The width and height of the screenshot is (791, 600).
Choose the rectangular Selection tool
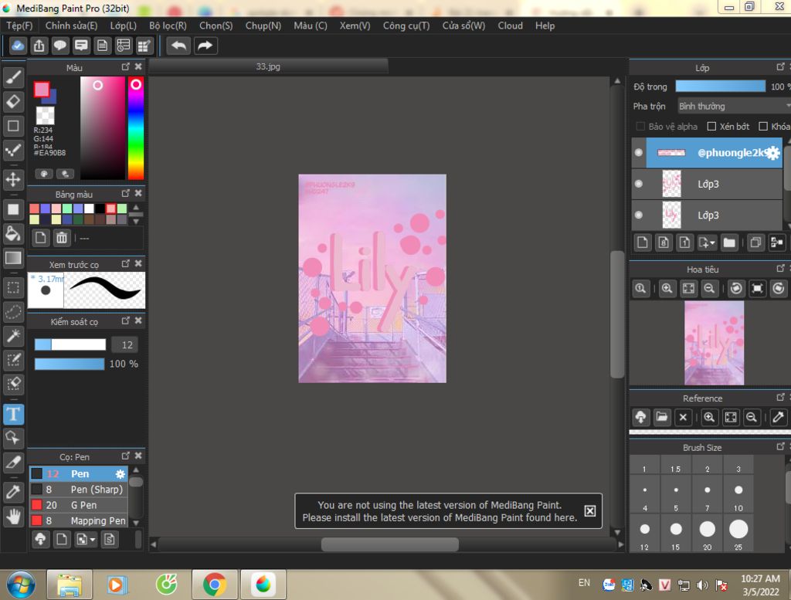coord(14,287)
